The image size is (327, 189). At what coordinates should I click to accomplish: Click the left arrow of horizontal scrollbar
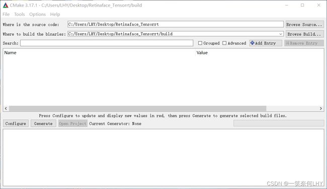(x=6, y=109)
